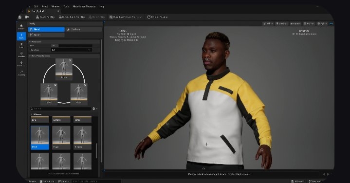Click the greyed-out Remove Rig toolbar button
Image resolution: width=350 pixels, height=183 pixels.
(x=97, y=17)
